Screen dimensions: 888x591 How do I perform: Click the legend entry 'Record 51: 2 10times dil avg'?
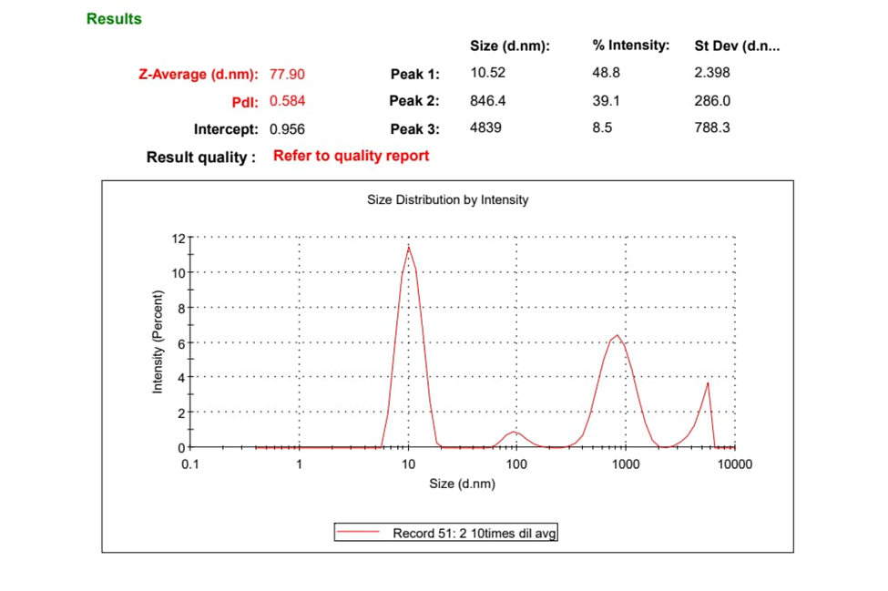[x=474, y=533]
